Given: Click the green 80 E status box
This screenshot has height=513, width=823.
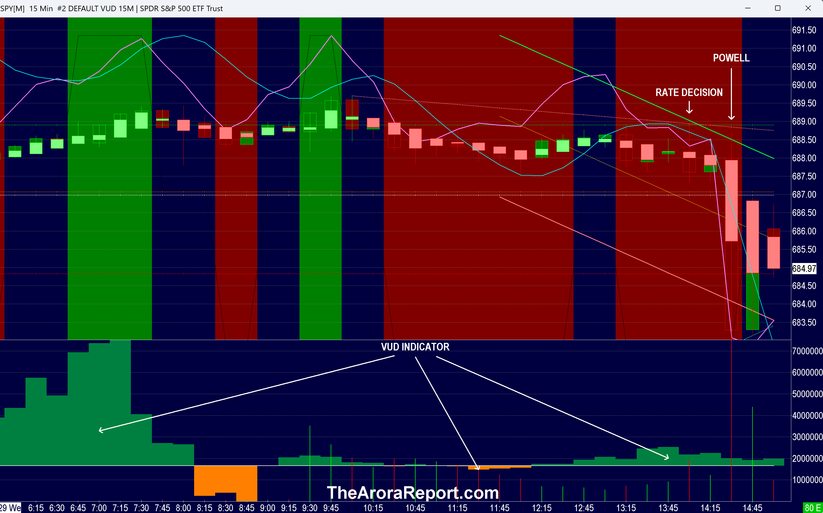Looking at the screenshot, I should 813,508.
